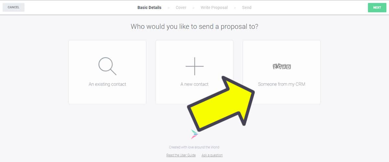389x162 pixels.
Task: Go to the Basic Details step
Action: pos(149,7)
